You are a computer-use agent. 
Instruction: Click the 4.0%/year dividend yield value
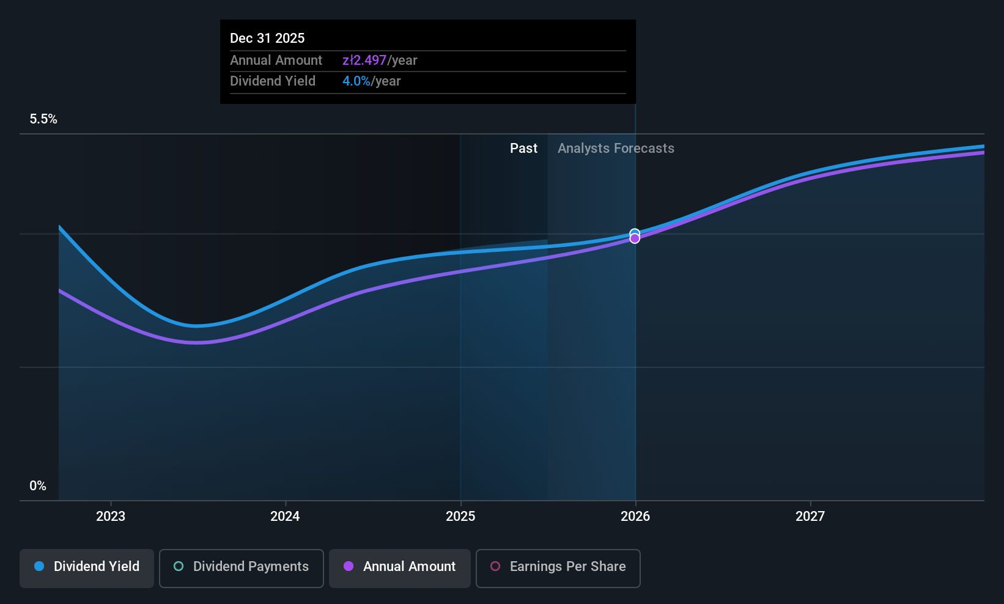click(x=372, y=81)
